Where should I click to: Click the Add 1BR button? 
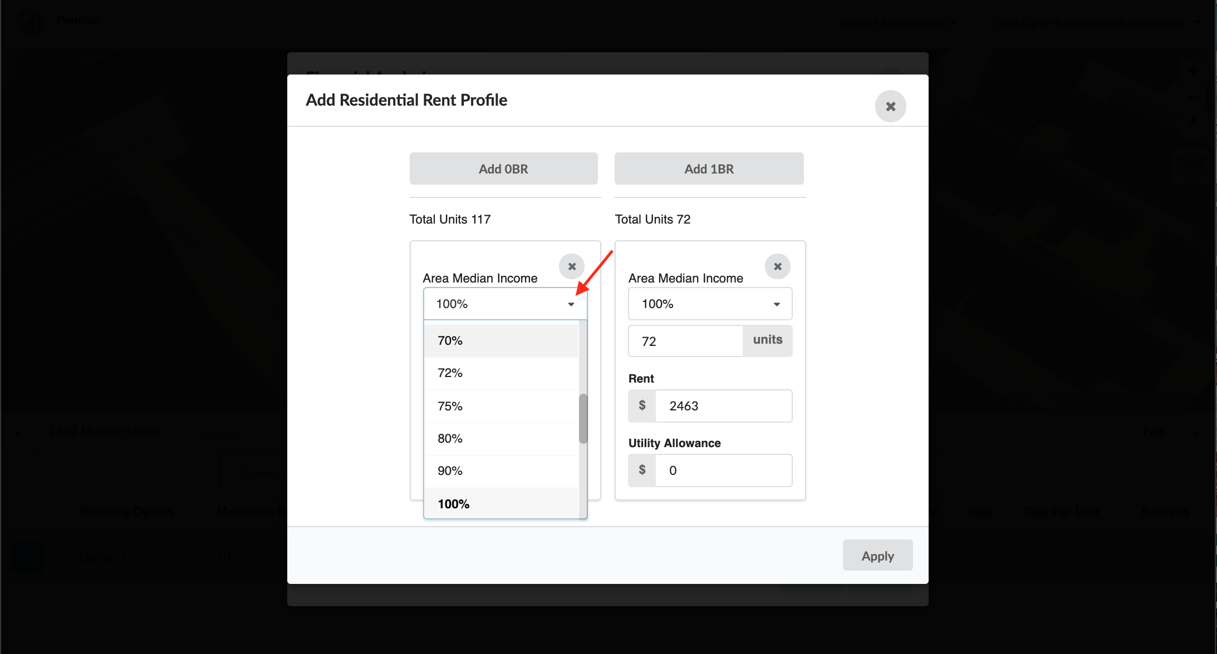[x=709, y=169]
